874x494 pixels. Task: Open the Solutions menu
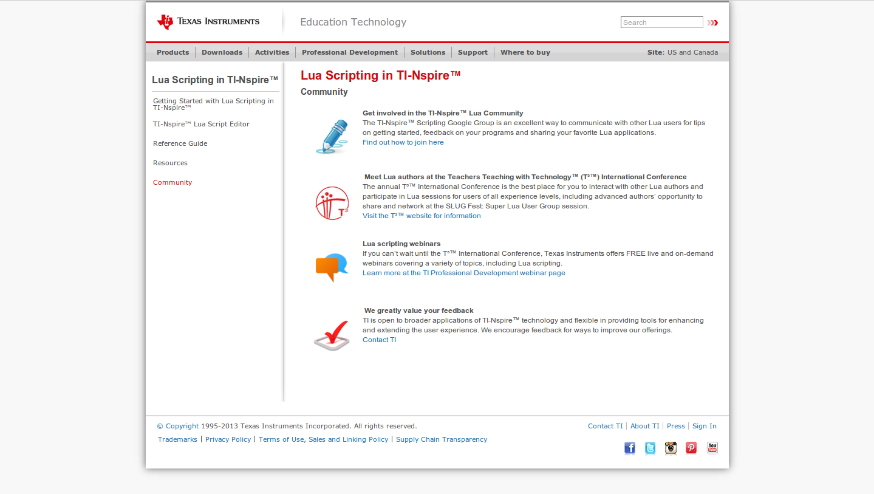[x=428, y=52]
